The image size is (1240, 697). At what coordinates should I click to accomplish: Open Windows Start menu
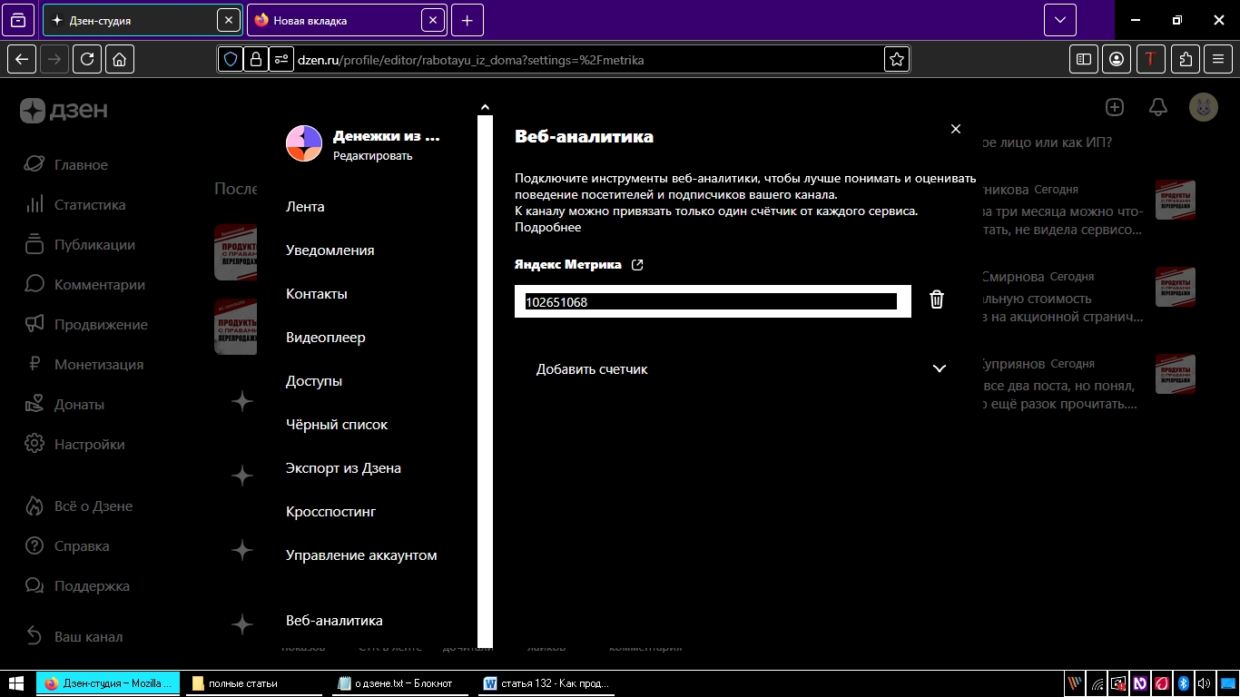click(x=16, y=683)
